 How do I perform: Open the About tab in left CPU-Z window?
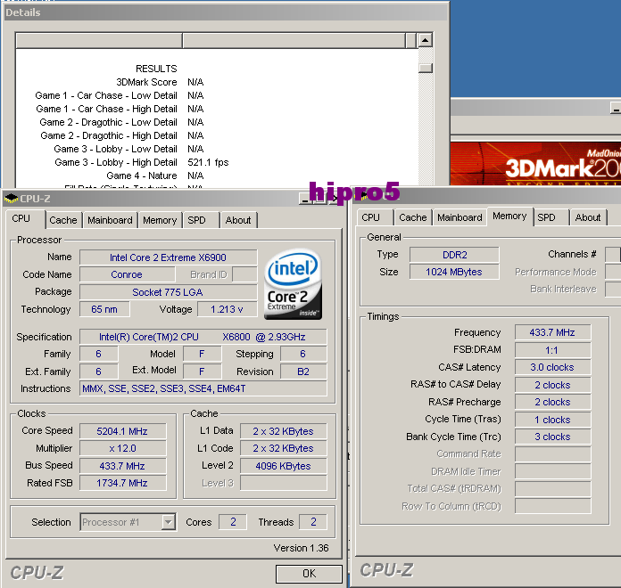point(238,220)
